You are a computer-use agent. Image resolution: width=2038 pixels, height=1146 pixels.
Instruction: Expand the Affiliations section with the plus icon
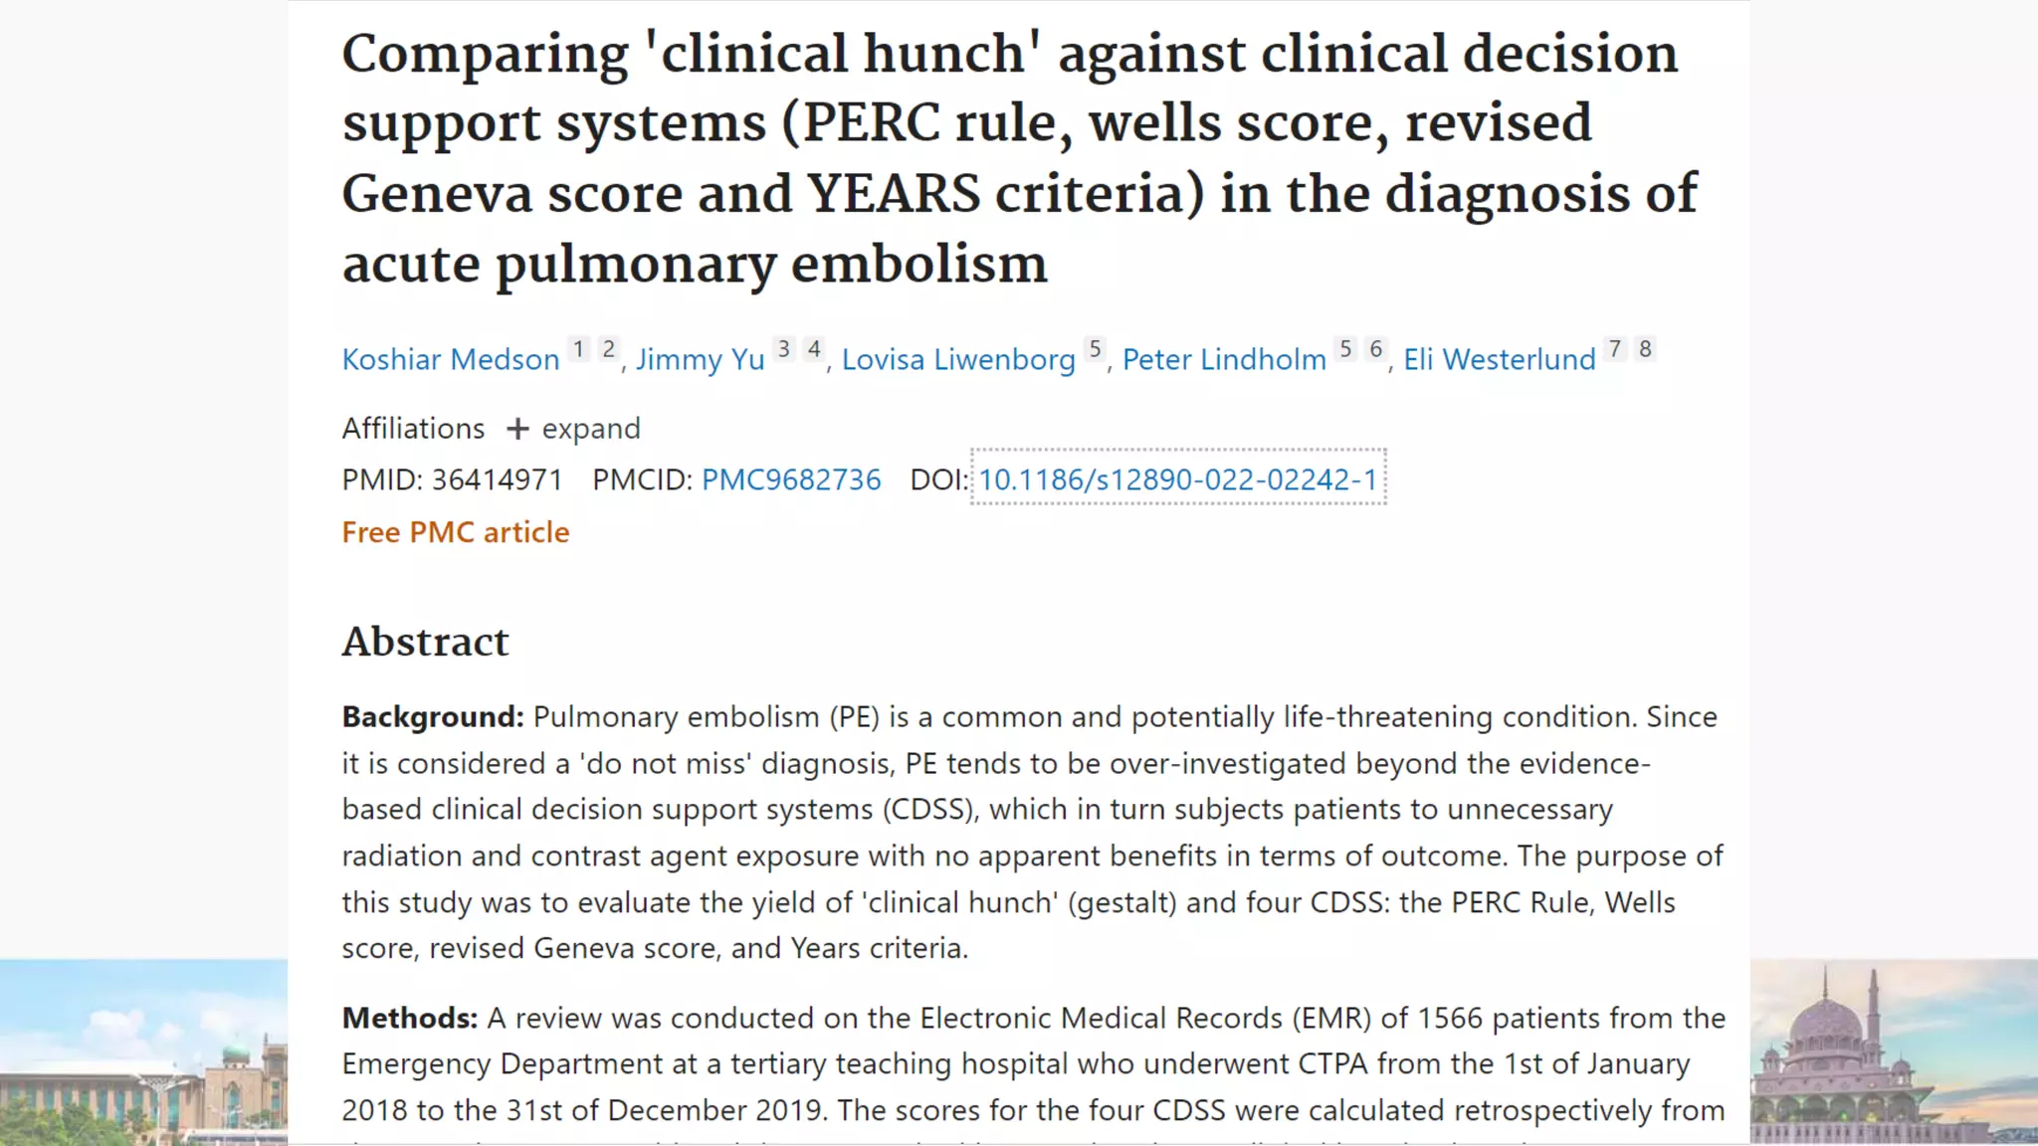[517, 429]
